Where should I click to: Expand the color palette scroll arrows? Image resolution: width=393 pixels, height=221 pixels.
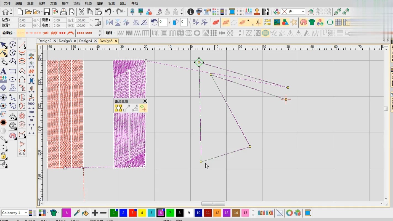[x=253, y=213]
